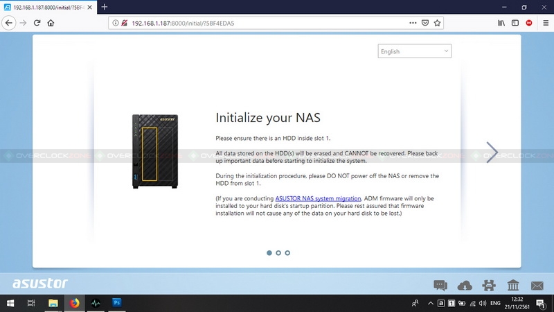Viewport: 554px width, 312px height.
Task: Open the puzzle piece apps icon
Action: coord(489,285)
